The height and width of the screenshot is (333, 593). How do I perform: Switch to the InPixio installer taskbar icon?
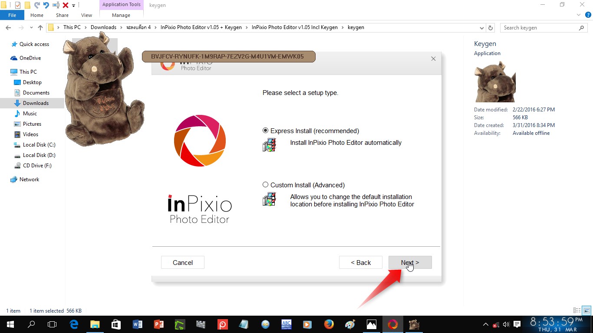click(x=392, y=324)
